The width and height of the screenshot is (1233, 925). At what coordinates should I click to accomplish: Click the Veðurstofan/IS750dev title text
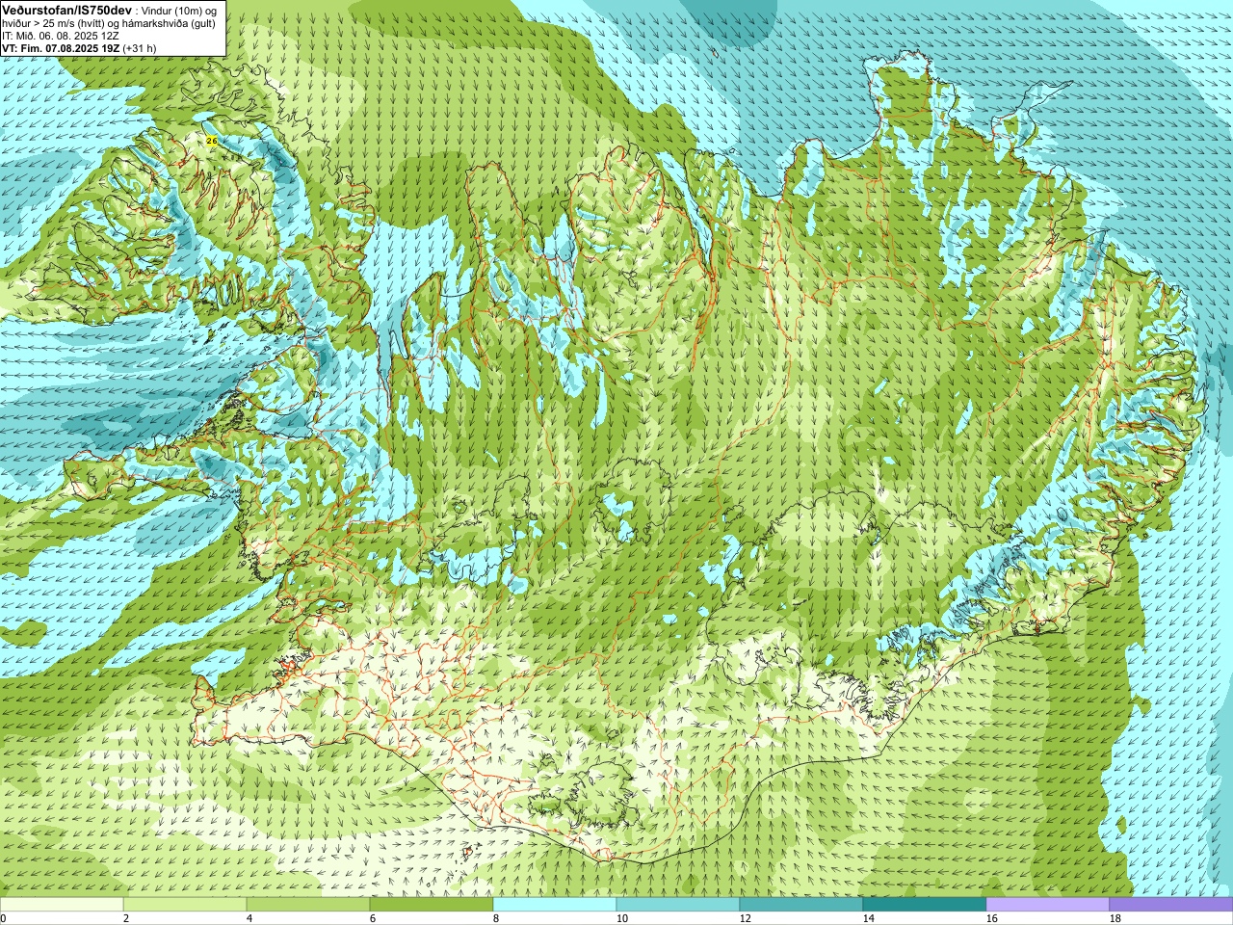pyautogui.click(x=66, y=10)
